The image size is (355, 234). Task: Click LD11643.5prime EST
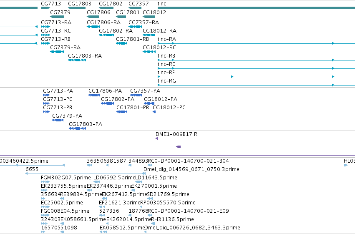click(x=156, y=178)
